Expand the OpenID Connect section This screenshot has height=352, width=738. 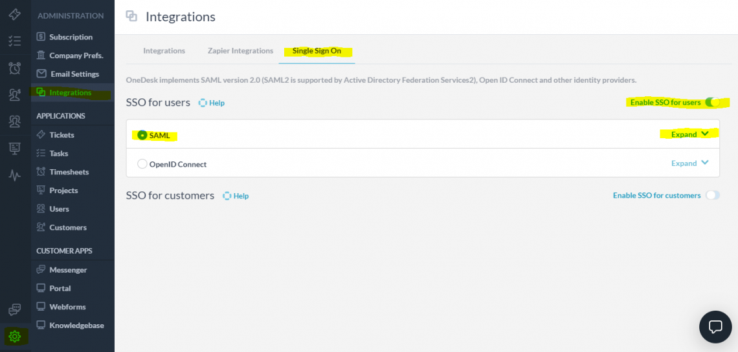tap(689, 163)
